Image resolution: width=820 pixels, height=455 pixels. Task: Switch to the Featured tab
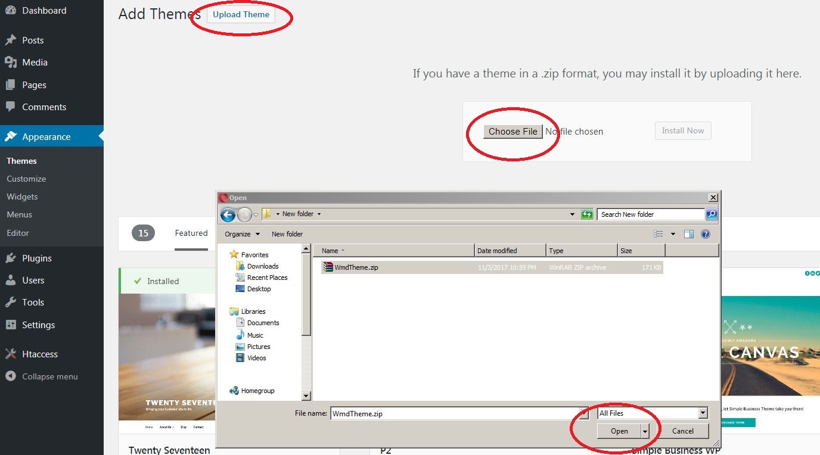coord(191,233)
